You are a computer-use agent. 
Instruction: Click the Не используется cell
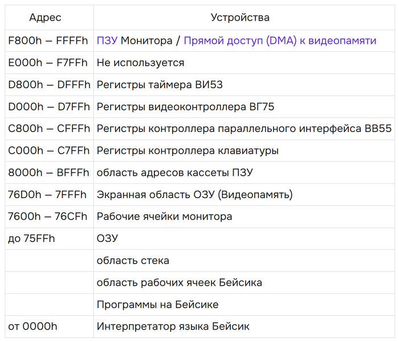(x=140, y=63)
